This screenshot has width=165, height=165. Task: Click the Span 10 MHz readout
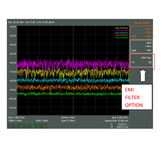(68, 121)
